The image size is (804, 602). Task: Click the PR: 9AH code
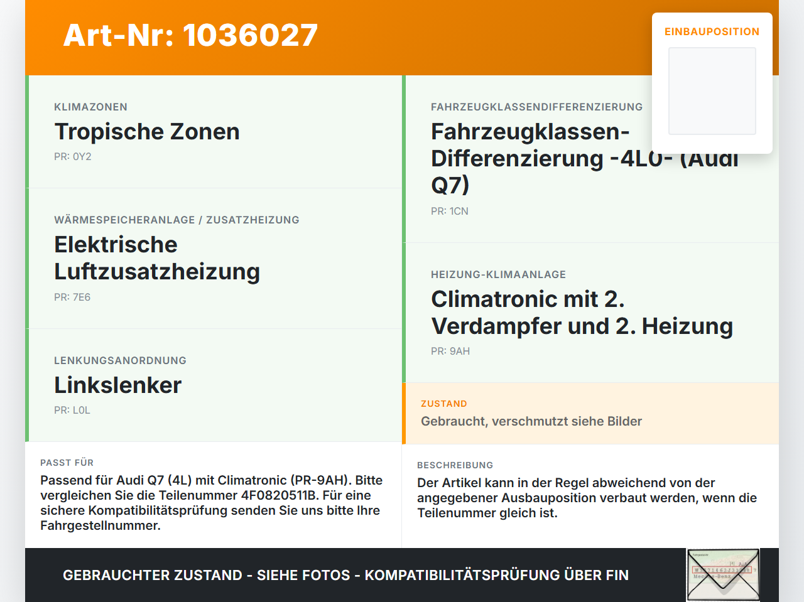(x=450, y=351)
